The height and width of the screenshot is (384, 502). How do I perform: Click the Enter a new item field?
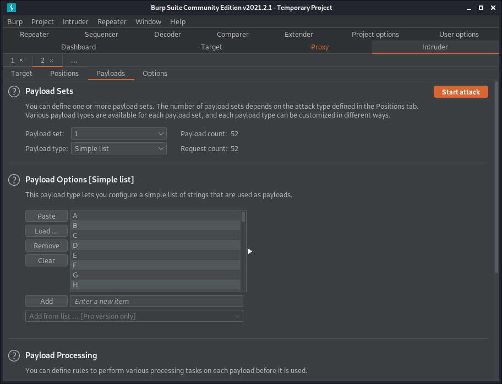[x=157, y=301]
